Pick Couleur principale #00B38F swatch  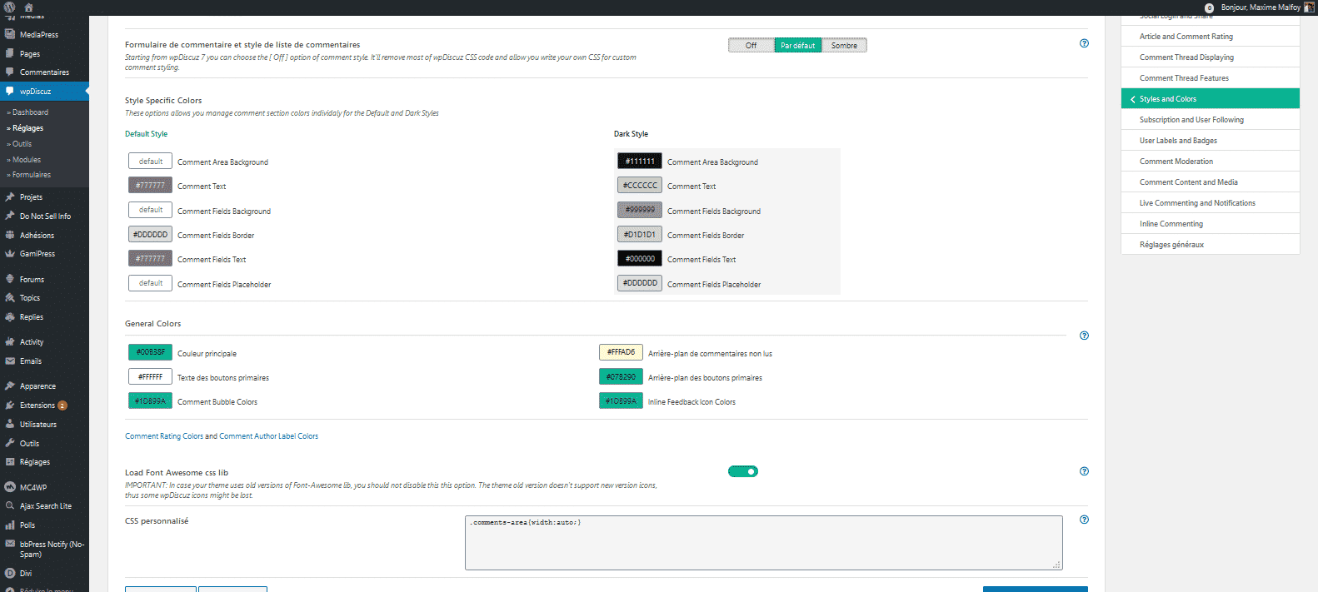[150, 352]
